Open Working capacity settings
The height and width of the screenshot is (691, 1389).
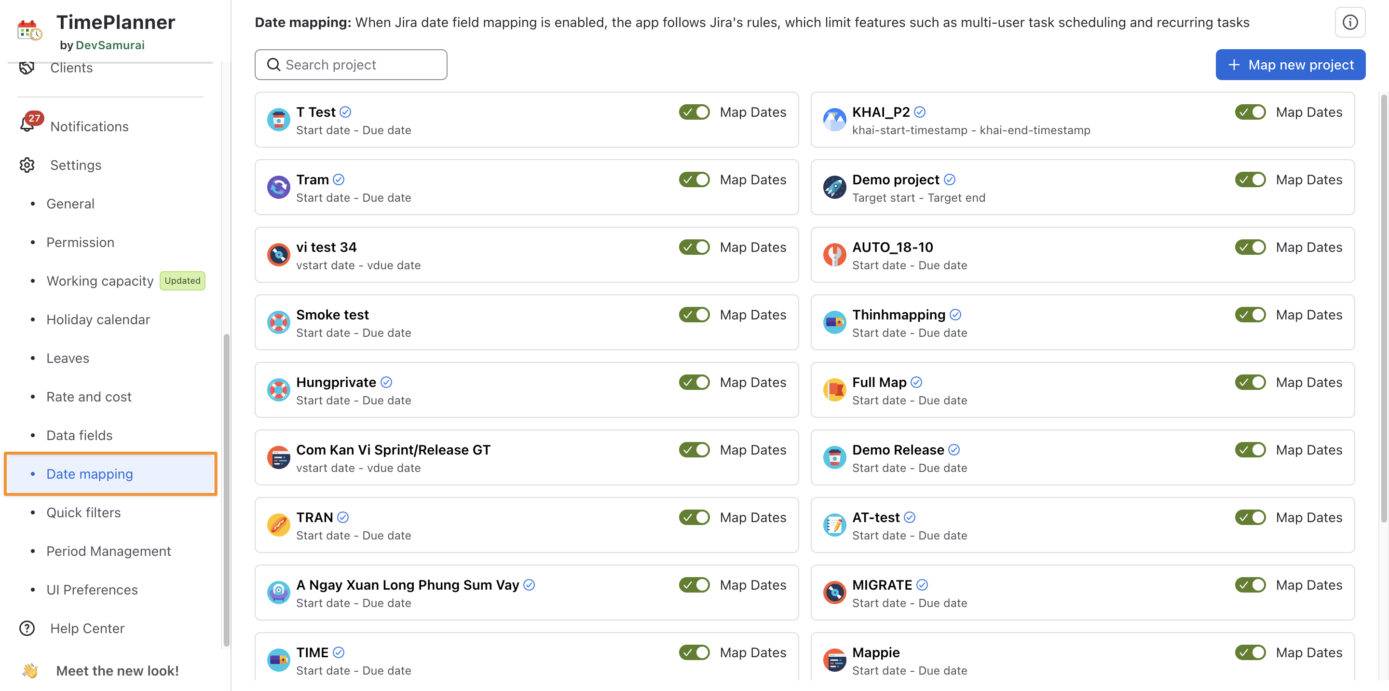100,280
